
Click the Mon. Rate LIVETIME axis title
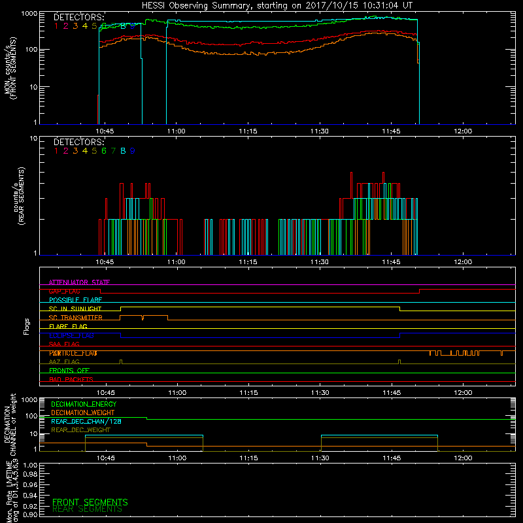point(12,492)
